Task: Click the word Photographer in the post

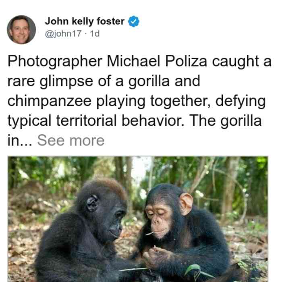Action: pyautogui.click(x=55, y=62)
